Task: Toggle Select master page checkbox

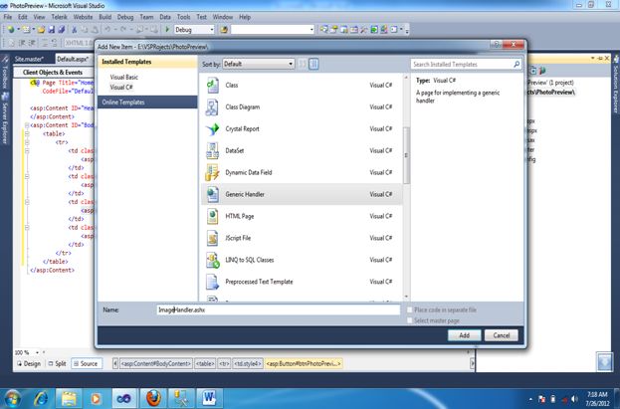Action: tap(410, 320)
